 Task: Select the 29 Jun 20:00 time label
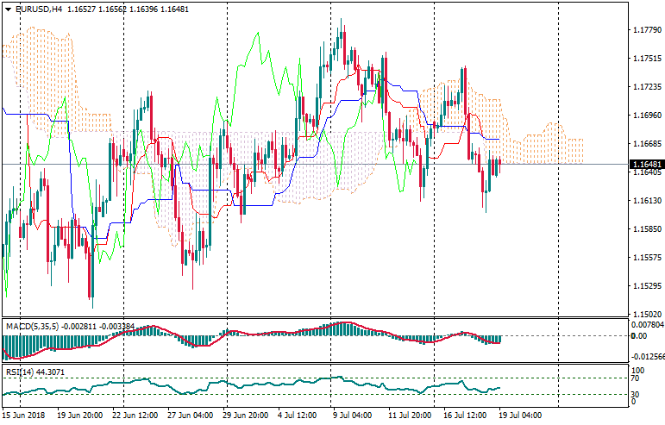coord(247,415)
